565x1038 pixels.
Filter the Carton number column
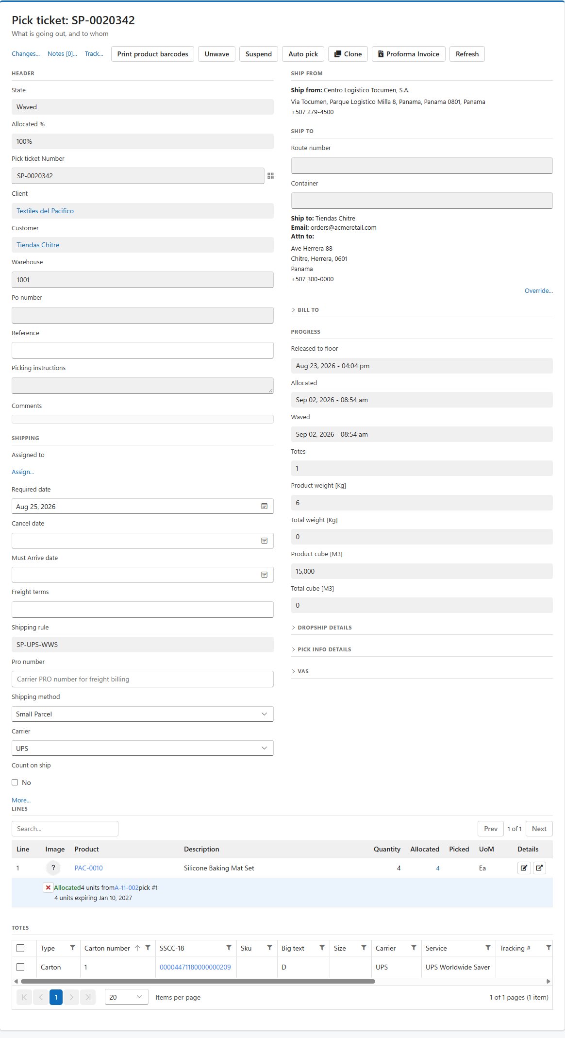pos(148,948)
